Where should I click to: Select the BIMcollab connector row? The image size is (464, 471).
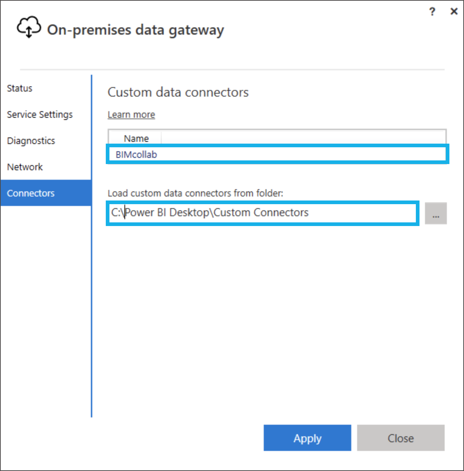pos(277,154)
